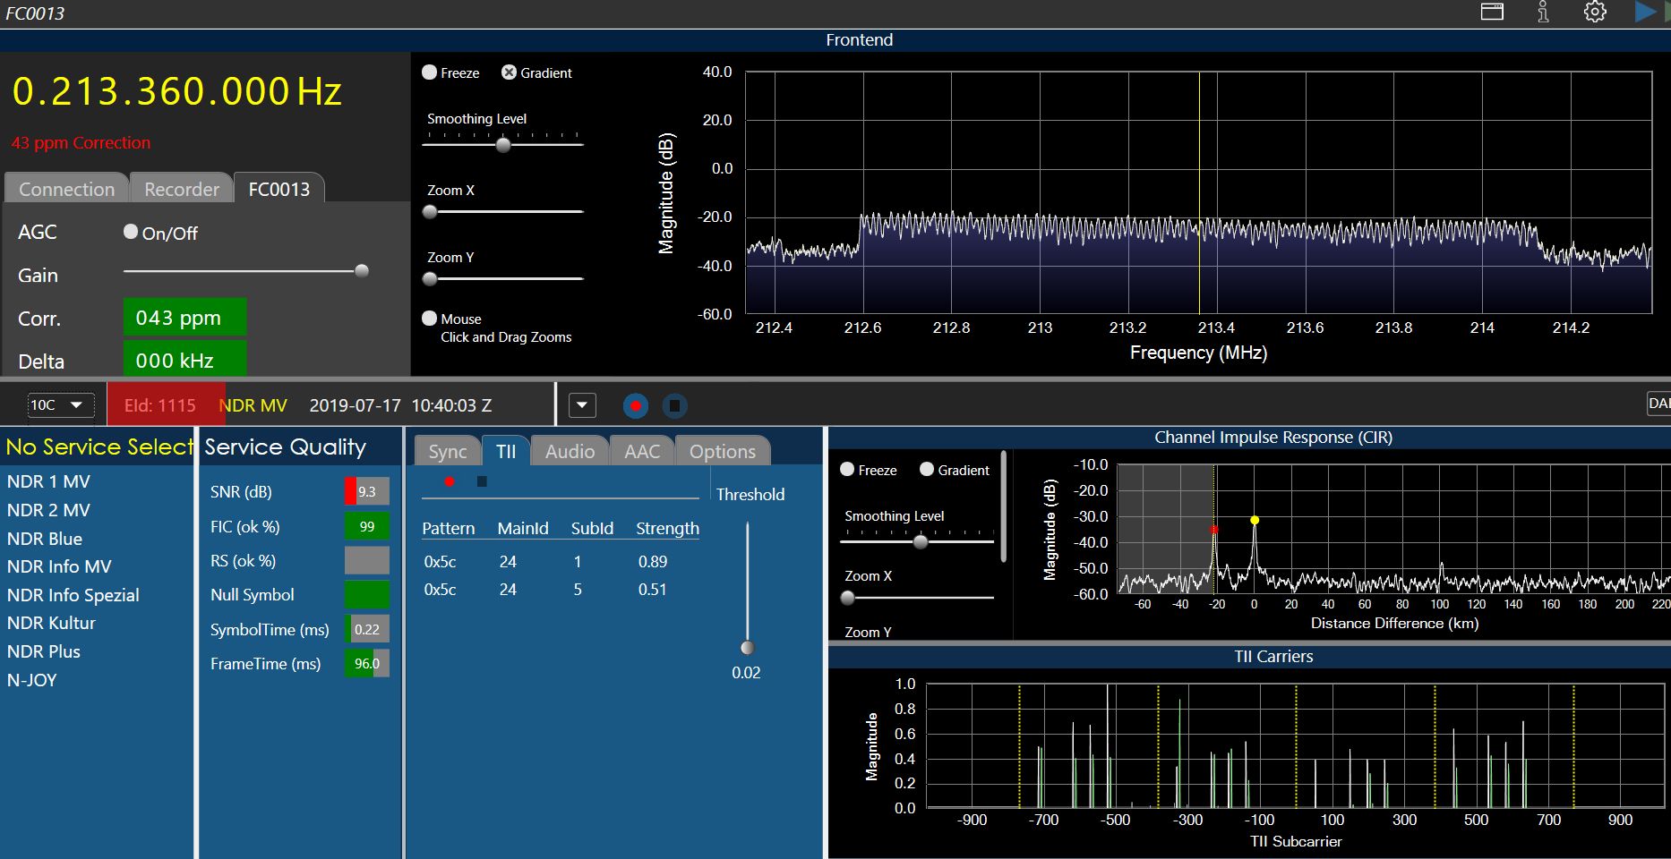The width and height of the screenshot is (1671, 859).
Task: Click the Gain slider handle
Action: pos(362,271)
